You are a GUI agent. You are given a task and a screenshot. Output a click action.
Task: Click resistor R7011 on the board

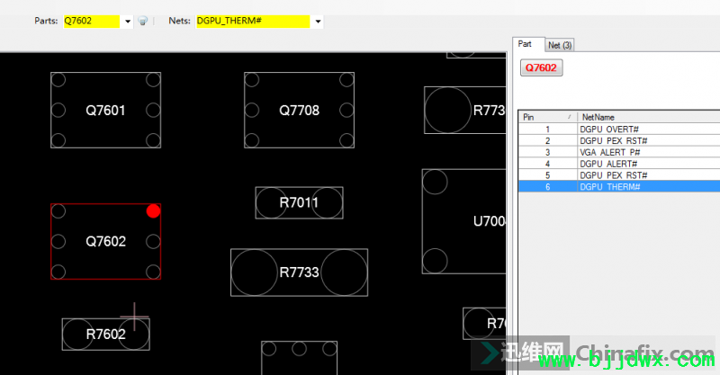(x=299, y=203)
